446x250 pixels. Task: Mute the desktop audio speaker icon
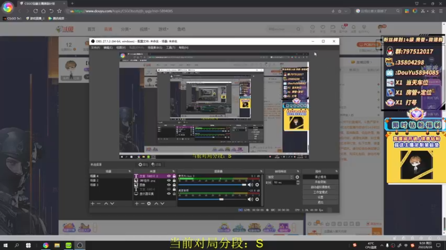[250, 199]
